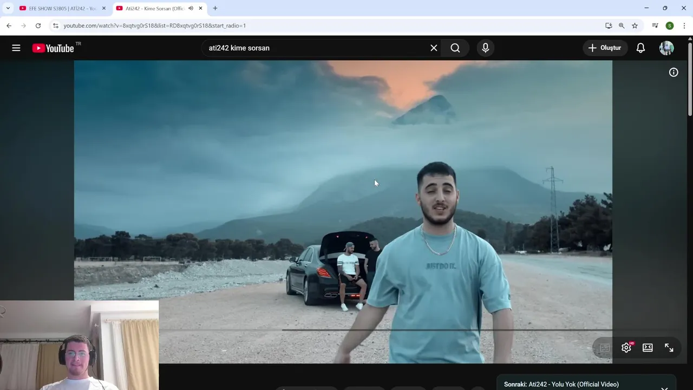The height and width of the screenshot is (390, 693).
Task: Show video info card icon
Action: coord(674,72)
